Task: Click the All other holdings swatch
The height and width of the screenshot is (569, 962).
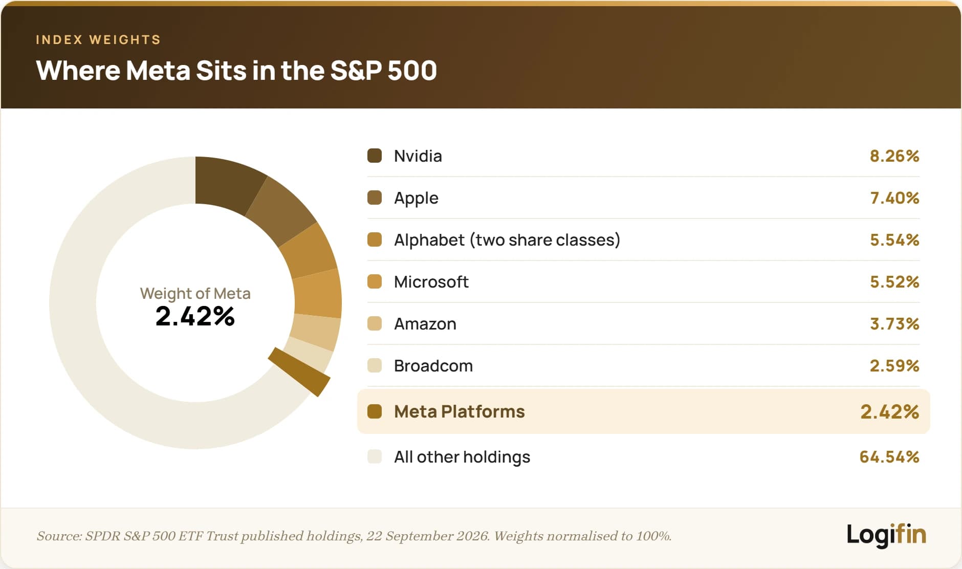Action: point(375,456)
